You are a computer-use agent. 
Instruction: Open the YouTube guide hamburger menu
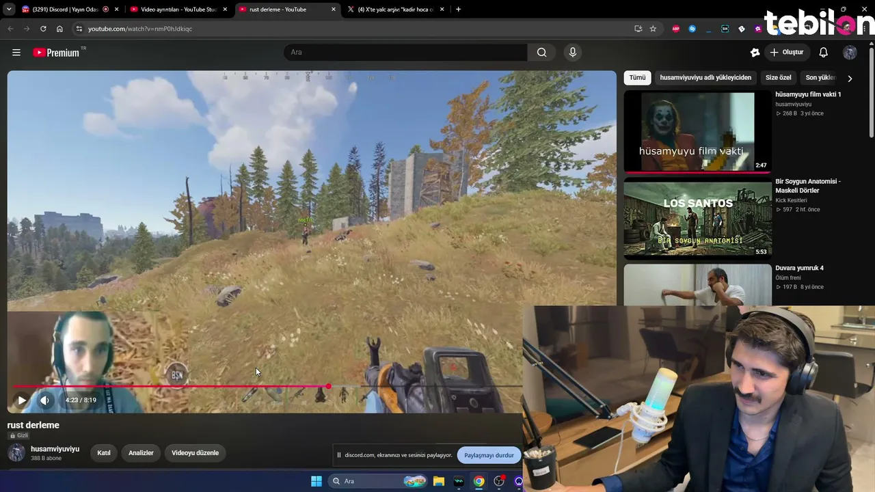pyautogui.click(x=16, y=52)
